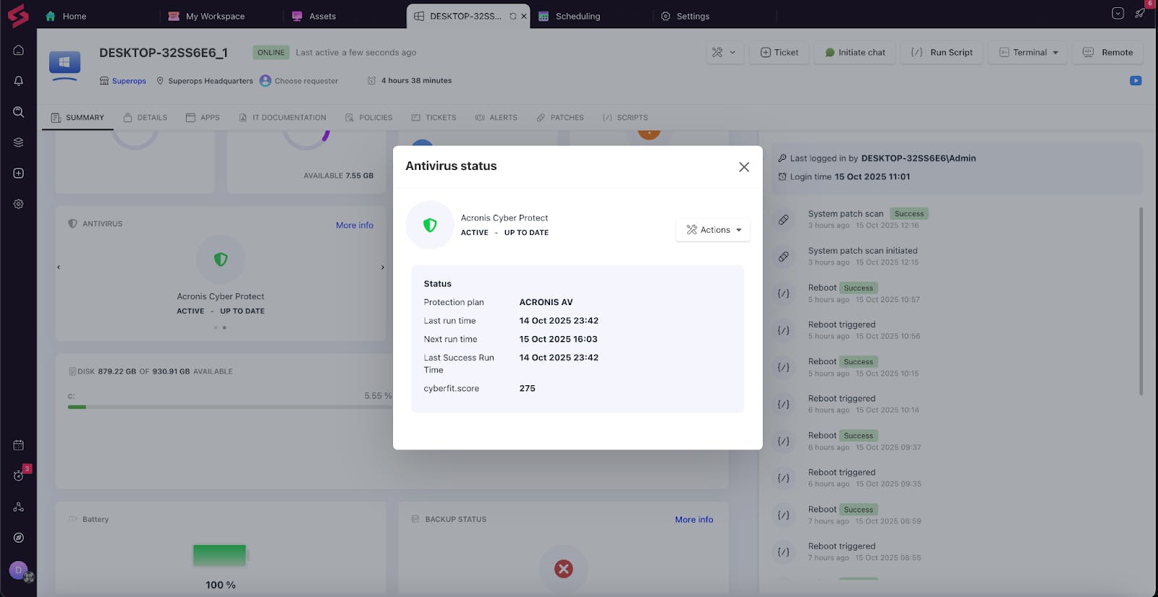Open the search icon in left sidebar
This screenshot has width=1158, height=597.
pyautogui.click(x=18, y=112)
